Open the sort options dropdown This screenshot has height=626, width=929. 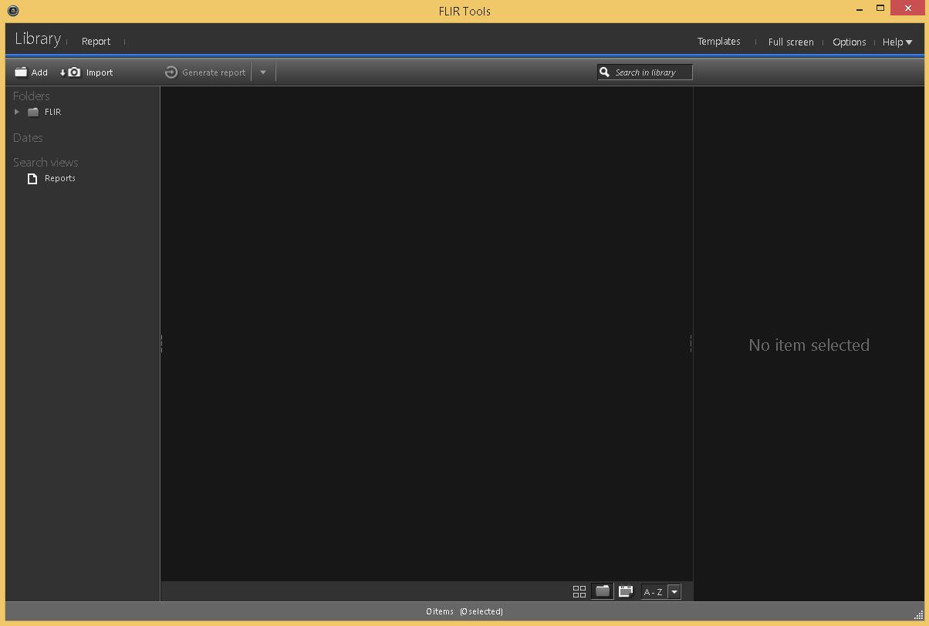[x=674, y=591]
